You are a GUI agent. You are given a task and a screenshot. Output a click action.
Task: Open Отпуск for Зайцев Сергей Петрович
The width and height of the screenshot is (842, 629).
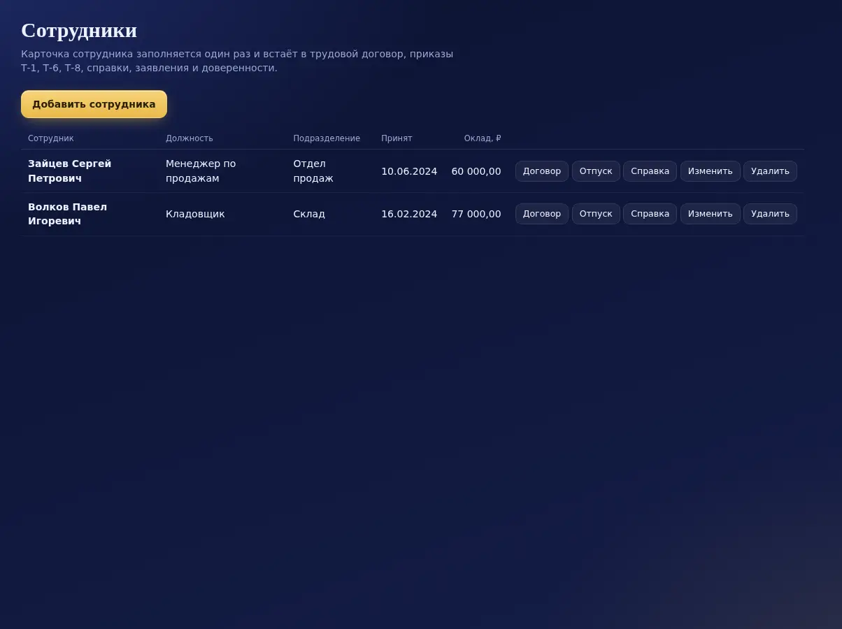coord(596,171)
